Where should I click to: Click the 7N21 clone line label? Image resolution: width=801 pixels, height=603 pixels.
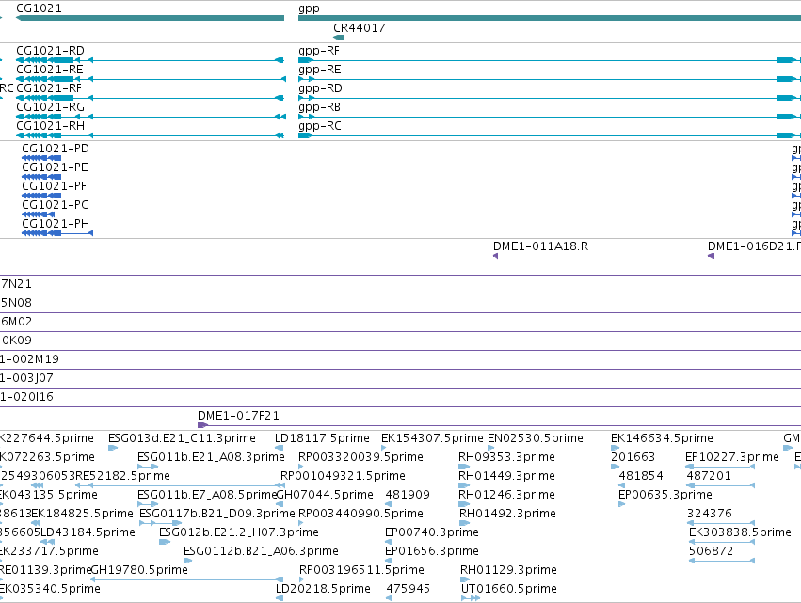click(x=16, y=284)
